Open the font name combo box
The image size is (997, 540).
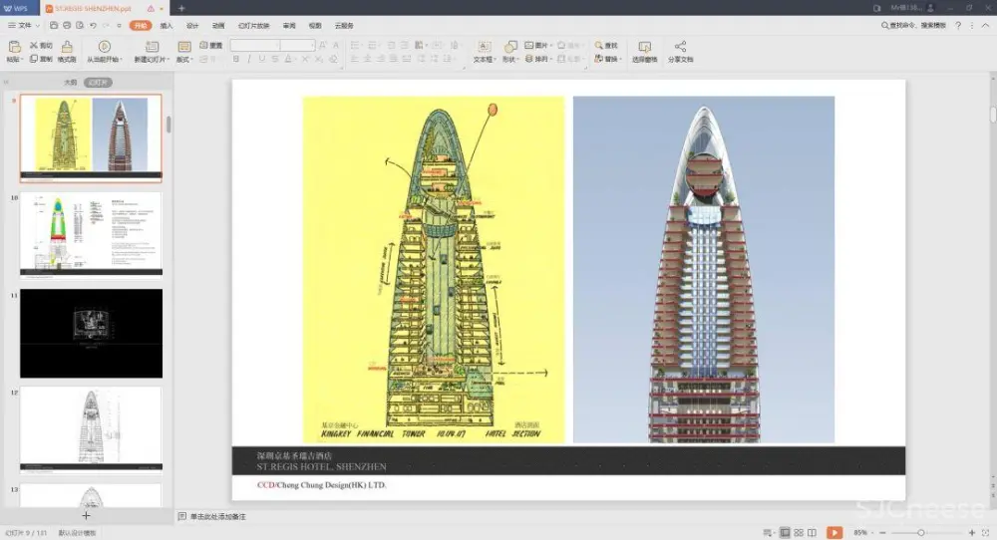(254, 46)
